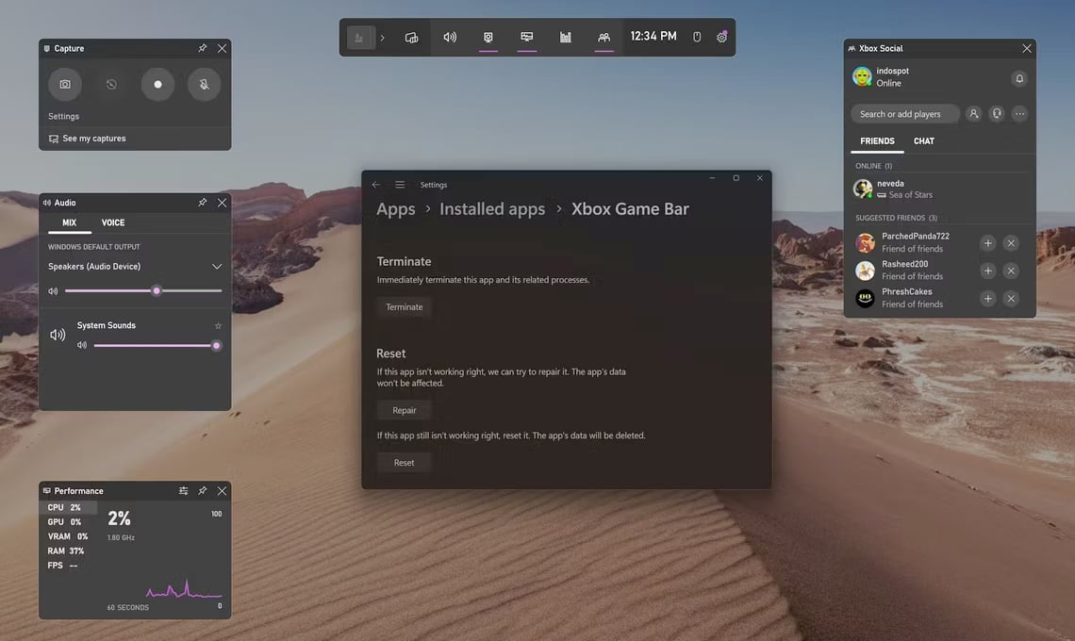Pin the Capture widget
Screen dimensions: 1075x641
[x=202, y=48]
